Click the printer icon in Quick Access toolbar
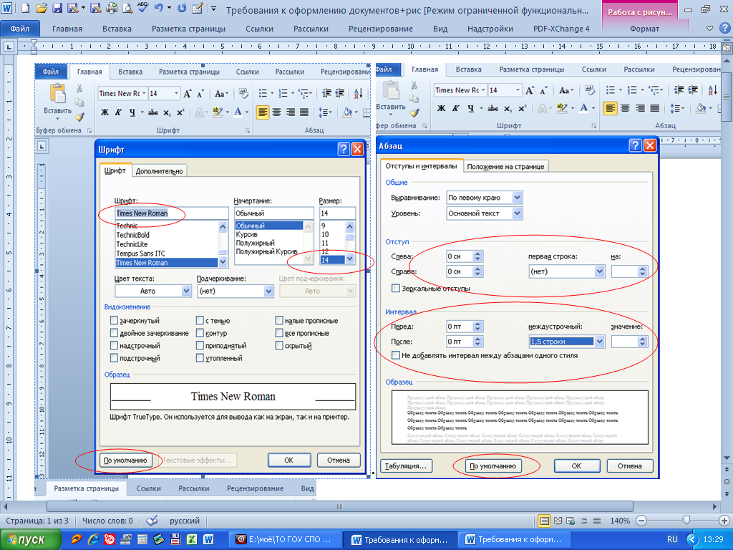This screenshot has width=733, height=550. tap(111, 8)
